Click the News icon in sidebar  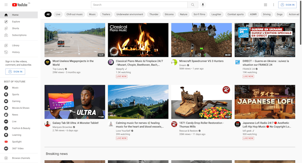(x=6, y=115)
